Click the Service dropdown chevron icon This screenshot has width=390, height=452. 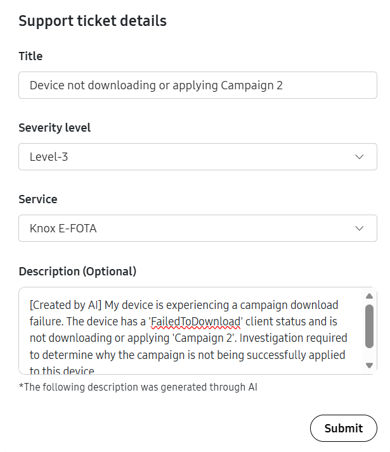coord(359,229)
